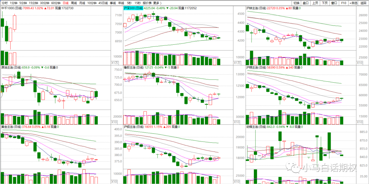Switch to the 分时 intraday chart tab
Screen dimensions: 369x184
(4, 3)
